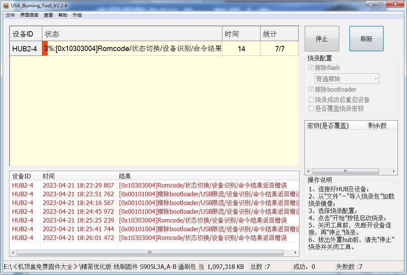Click the 时间 column header in device table
Image resolution: width=407 pixels, height=275 pixels.
pos(241,34)
